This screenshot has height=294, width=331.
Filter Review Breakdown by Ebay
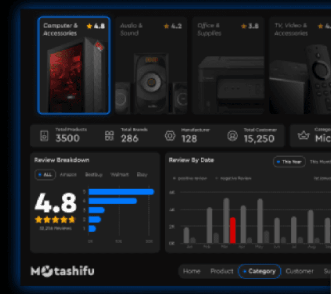pyautogui.click(x=142, y=175)
